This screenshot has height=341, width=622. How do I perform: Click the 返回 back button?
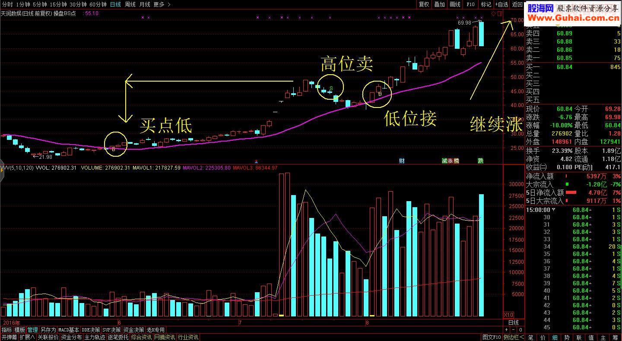coord(517,4)
